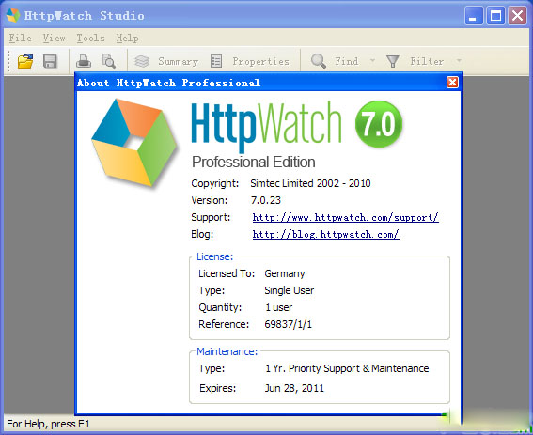
Task: Follow the httpwatch.com support link
Action: [345, 217]
